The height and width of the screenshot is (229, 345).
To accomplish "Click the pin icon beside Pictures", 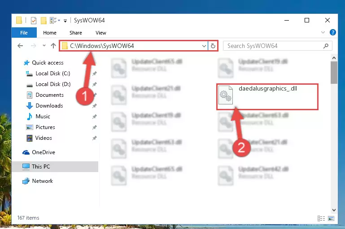I will tap(94, 127).
